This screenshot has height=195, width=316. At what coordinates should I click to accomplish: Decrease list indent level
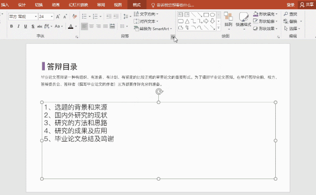tap(109, 16)
